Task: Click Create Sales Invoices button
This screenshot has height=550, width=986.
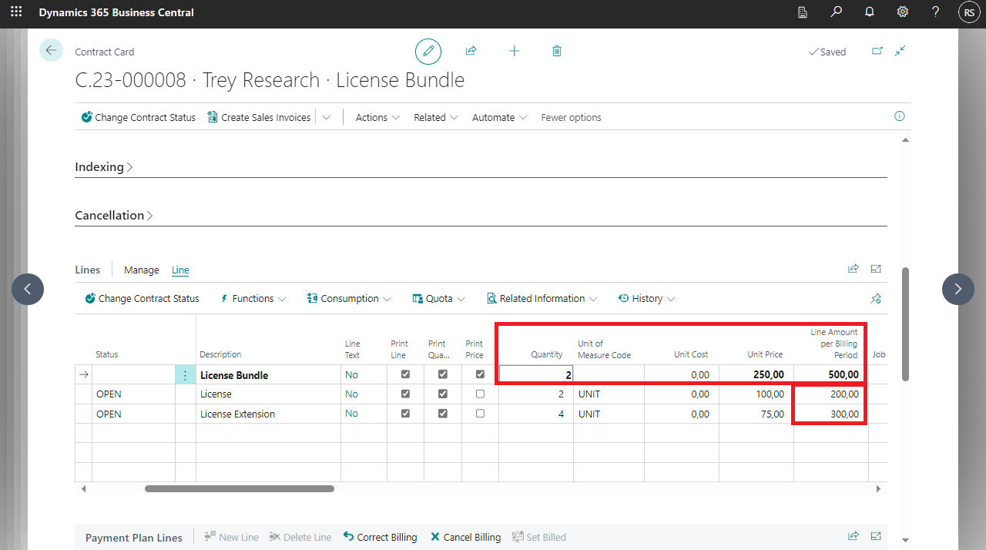Action: click(259, 118)
